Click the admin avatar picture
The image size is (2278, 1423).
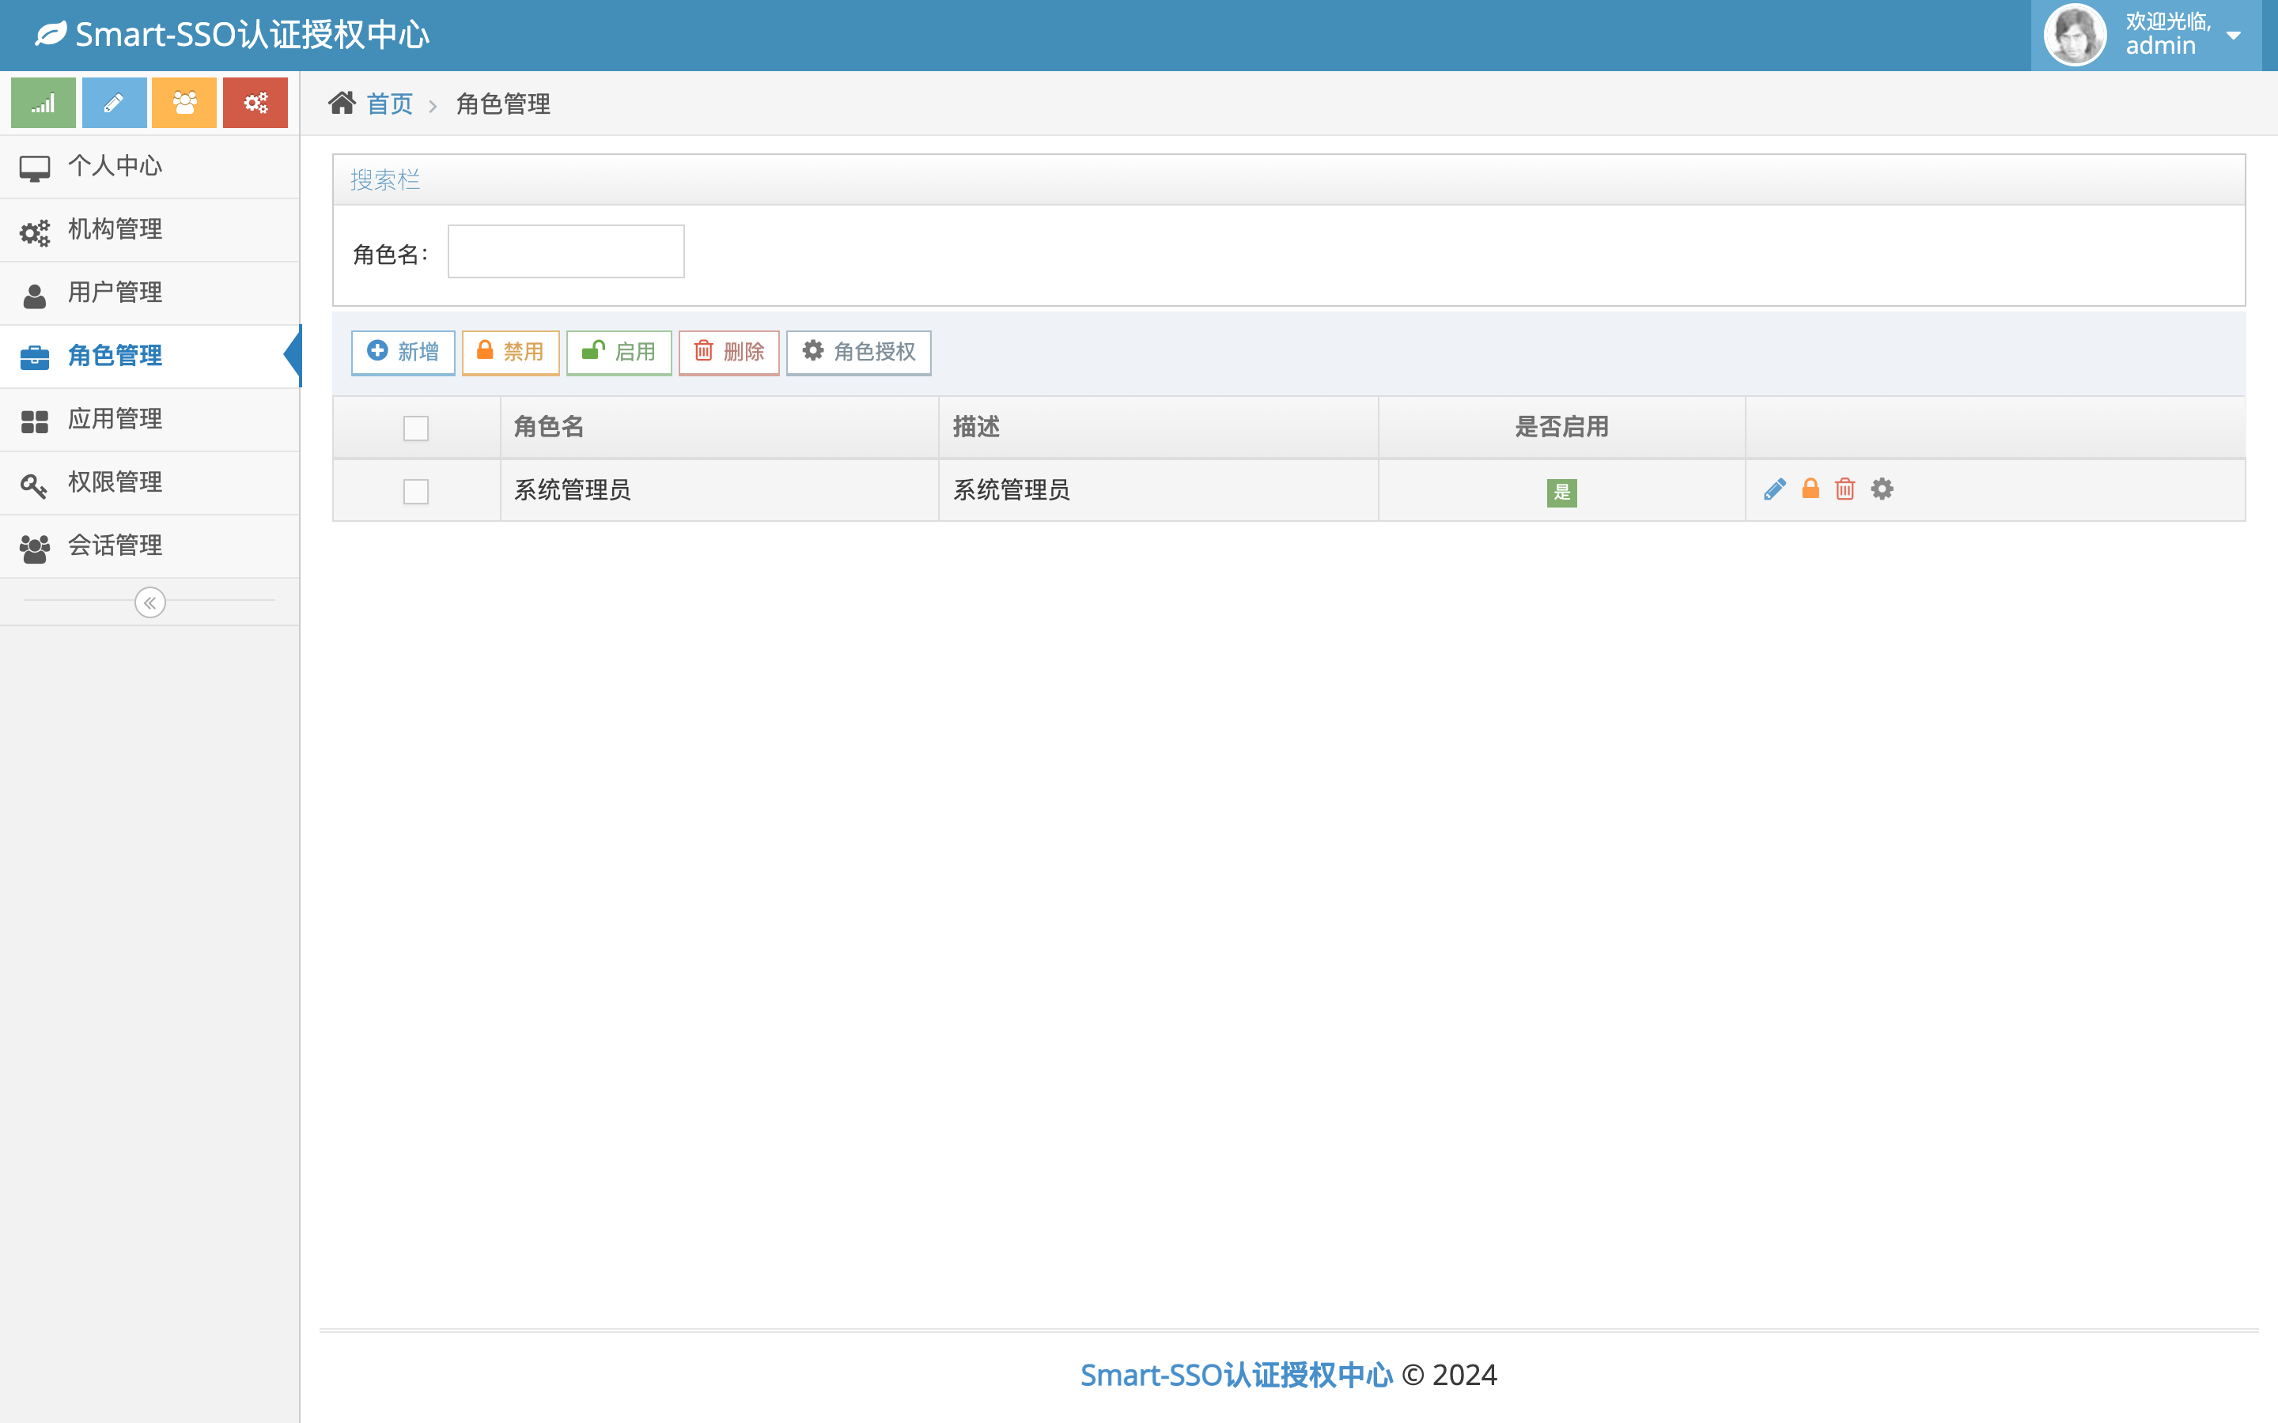pyautogui.click(x=2075, y=35)
